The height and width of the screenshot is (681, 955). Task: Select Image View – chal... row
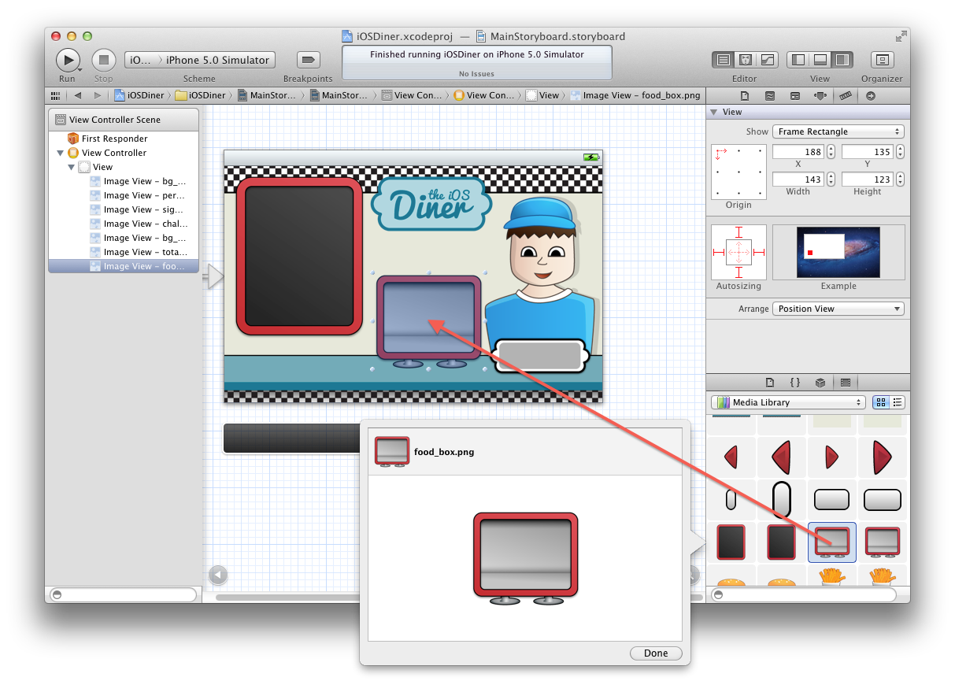coord(124,224)
